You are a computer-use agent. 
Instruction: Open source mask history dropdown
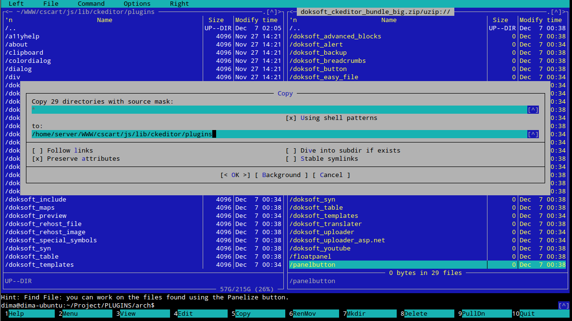coord(533,110)
